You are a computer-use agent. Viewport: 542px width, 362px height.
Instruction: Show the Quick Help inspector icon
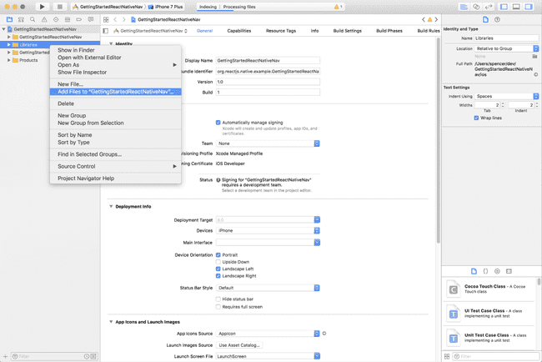[497, 20]
